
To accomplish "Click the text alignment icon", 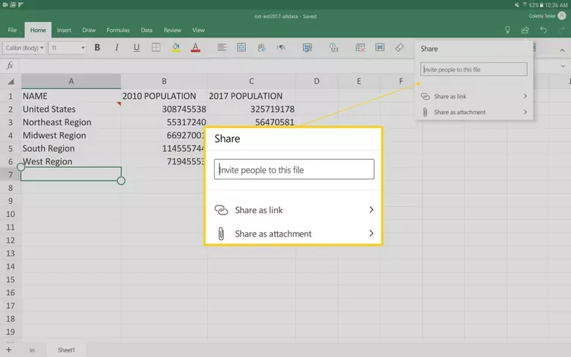I will [x=220, y=48].
